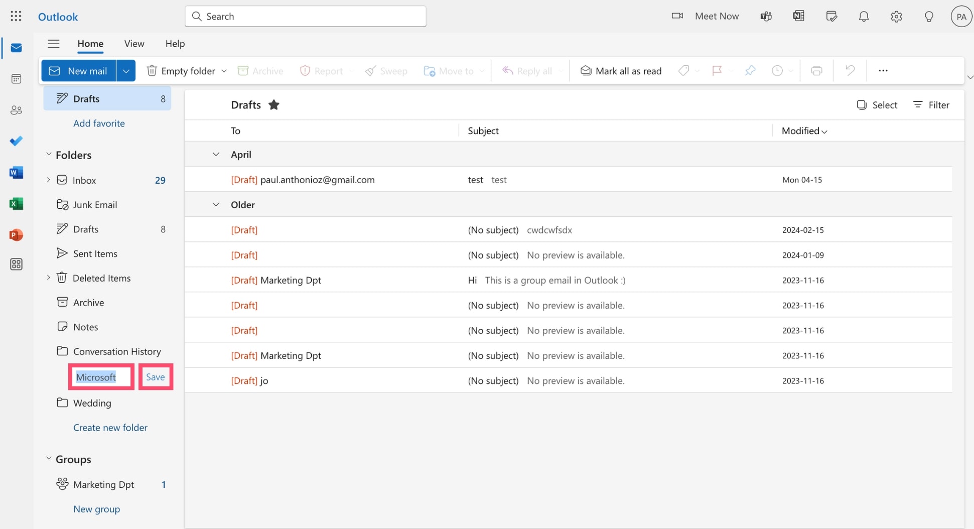
Task: Open the Tips lightbulb icon
Action: [929, 16]
